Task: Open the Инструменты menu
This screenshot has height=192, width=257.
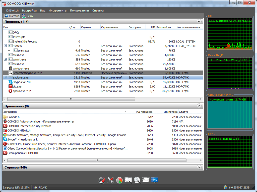Action: coord(57,10)
